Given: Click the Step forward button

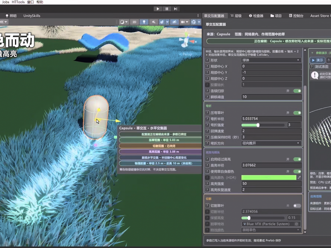Looking at the screenshot, I should (175, 9).
